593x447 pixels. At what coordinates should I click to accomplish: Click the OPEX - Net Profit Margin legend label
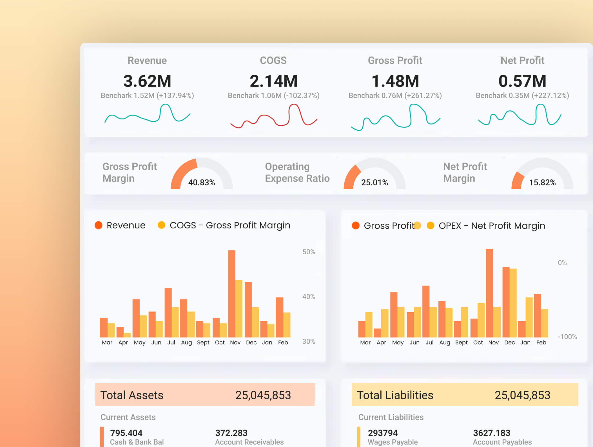point(492,226)
